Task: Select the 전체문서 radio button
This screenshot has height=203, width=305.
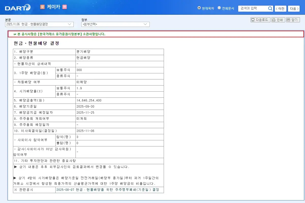Action: pos(219,8)
